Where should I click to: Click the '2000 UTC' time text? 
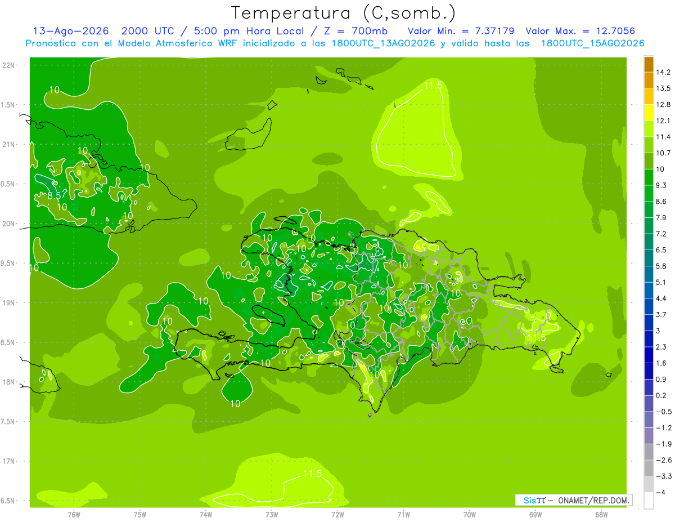(x=148, y=31)
